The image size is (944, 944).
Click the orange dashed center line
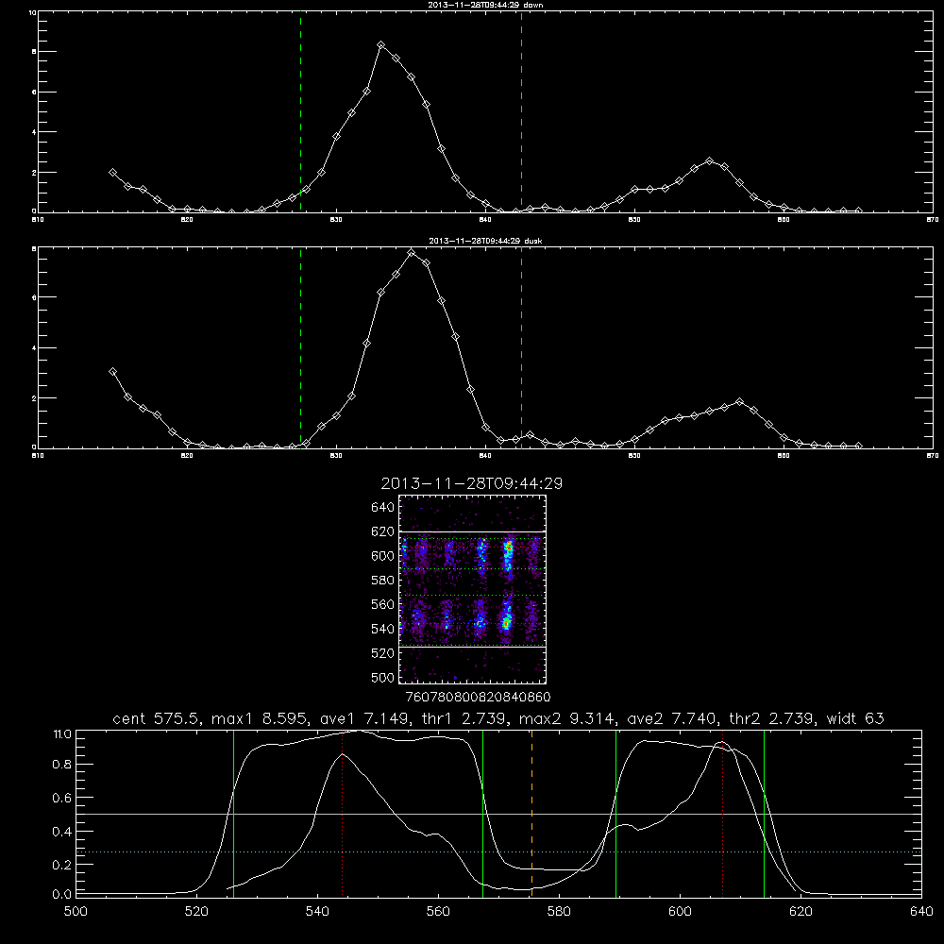click(x=531, y=814)
